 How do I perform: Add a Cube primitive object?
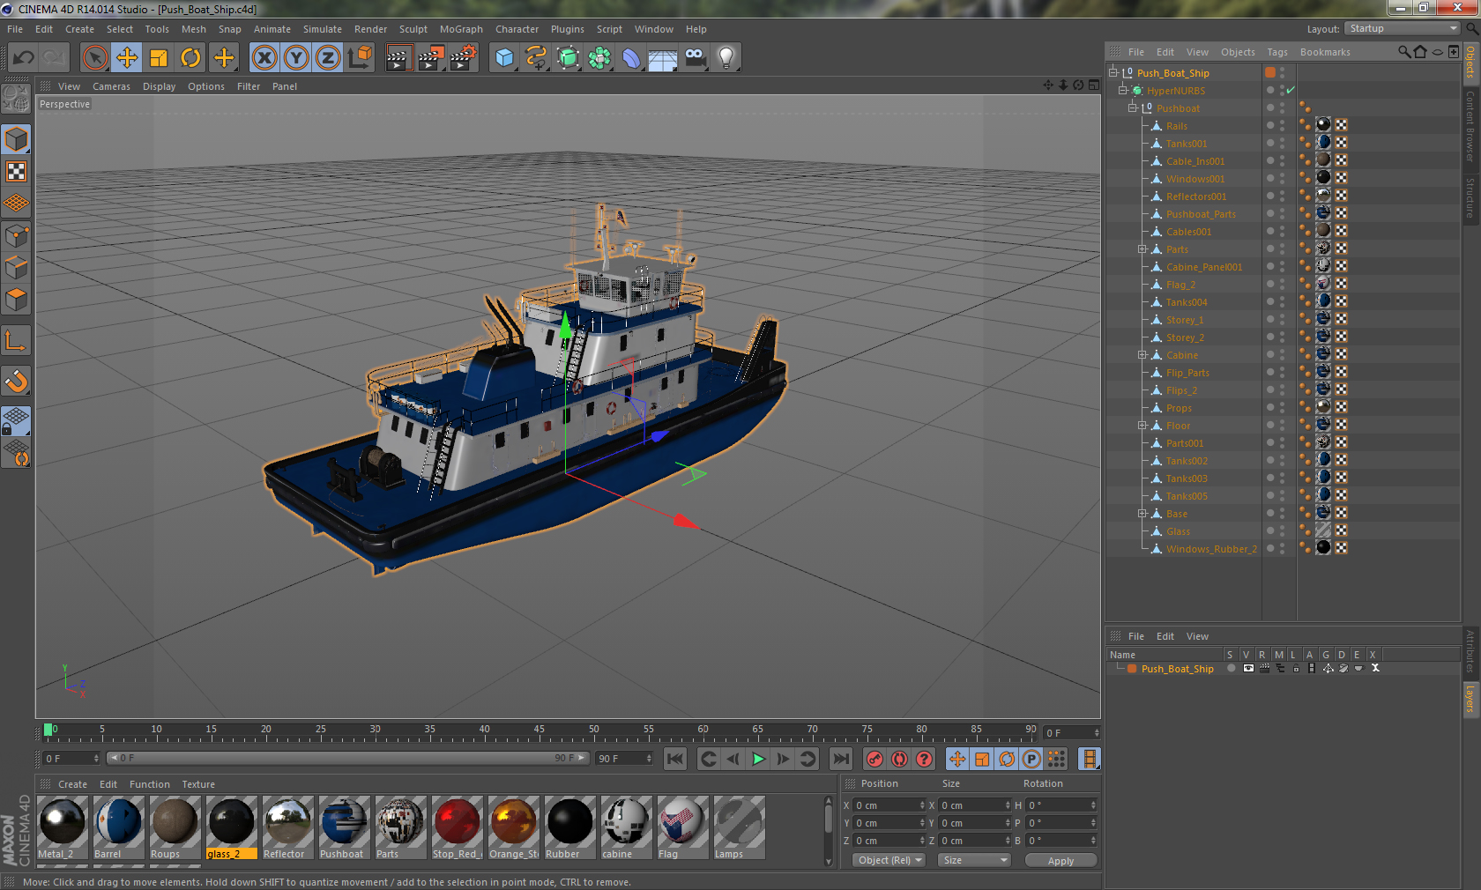[x=504, y=58]
